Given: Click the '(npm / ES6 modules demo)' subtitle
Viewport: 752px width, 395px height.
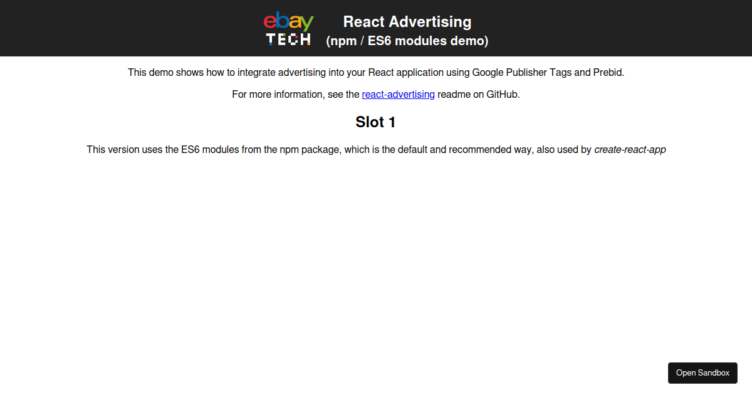Looking at the screenshot, I should [407, 41].
